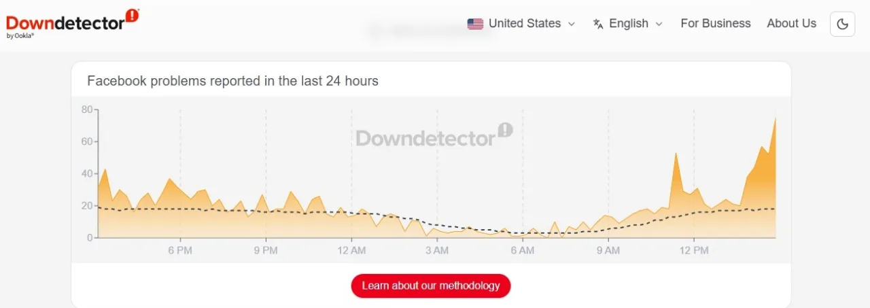Viewport: 870px width, 308px height.
Task: Toggle dark mode moon button
Action: click(x=842, y=24)
